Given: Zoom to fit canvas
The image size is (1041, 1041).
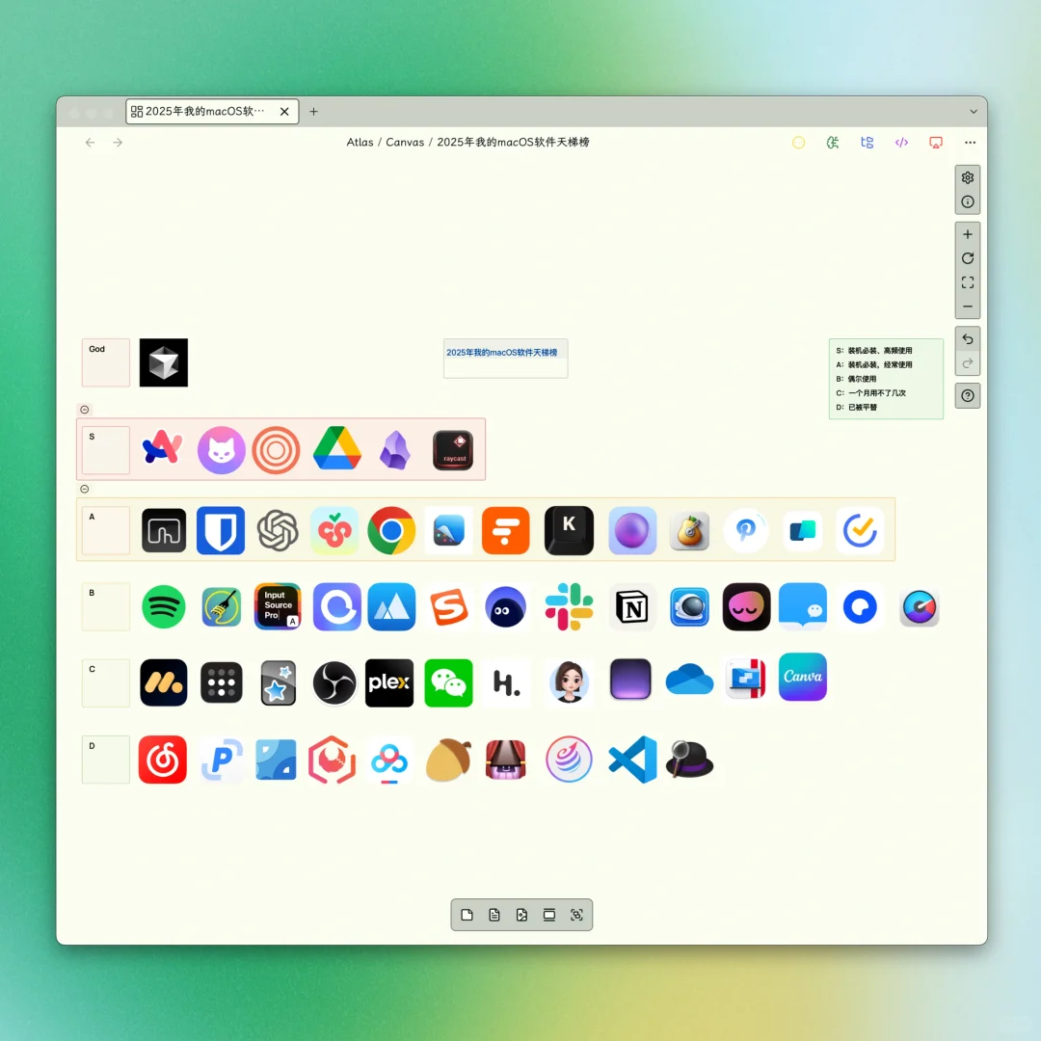Looking at the screenshot, I should click(x=968, y=282).
